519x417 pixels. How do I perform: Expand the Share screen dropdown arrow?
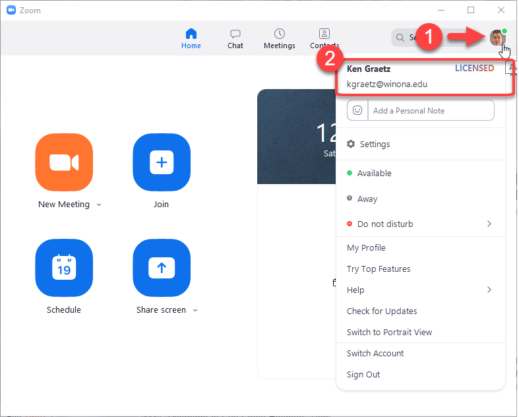click(x=195, y=310)
